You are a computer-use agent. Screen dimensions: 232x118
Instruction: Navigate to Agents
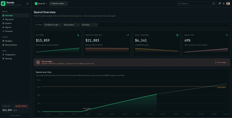(x=15, y=27)
